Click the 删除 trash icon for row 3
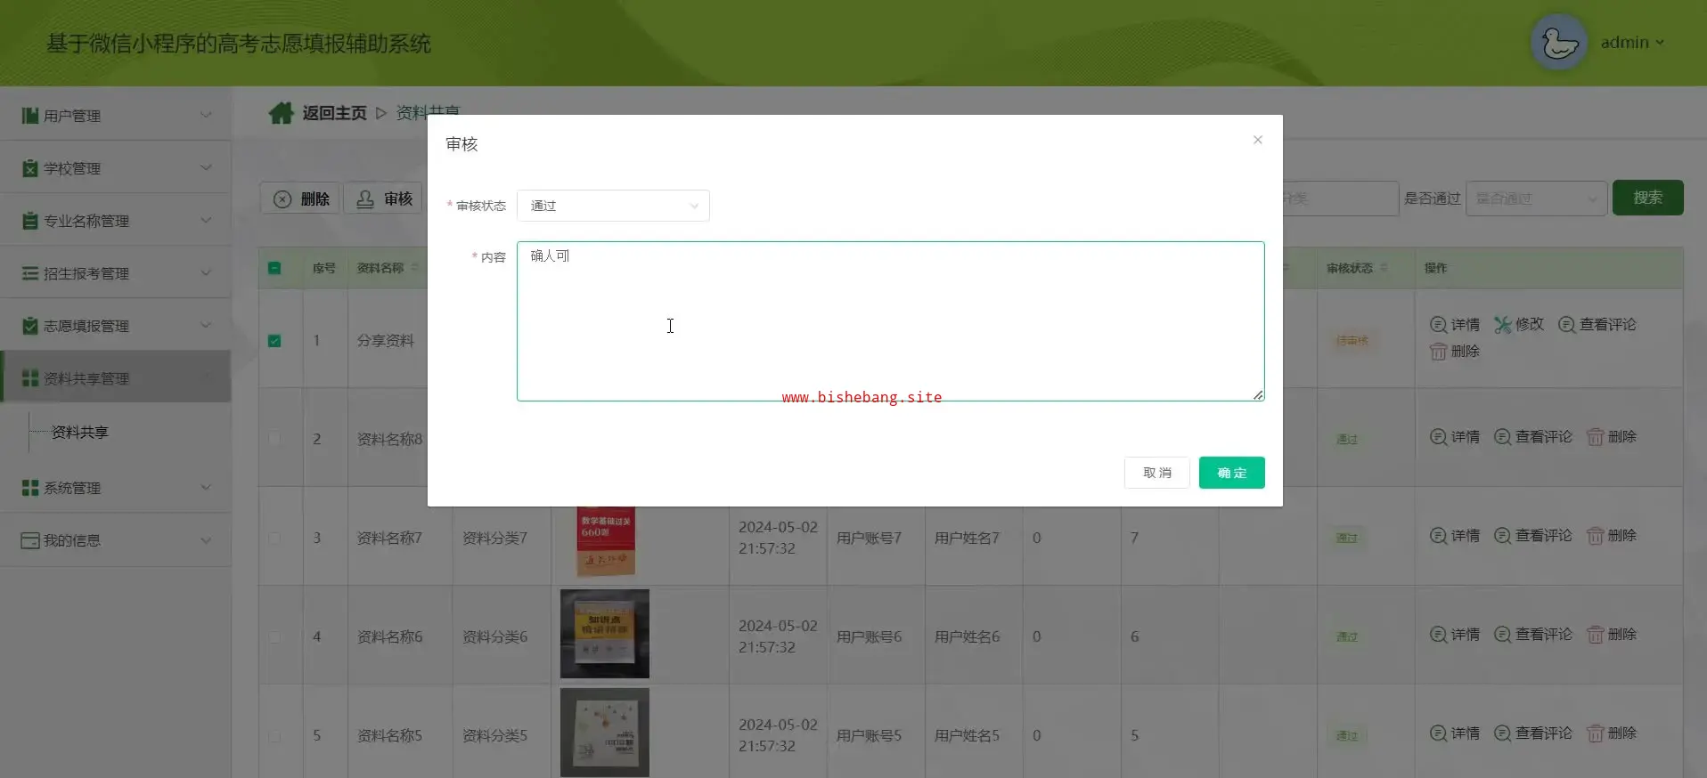 point(1595,536)
